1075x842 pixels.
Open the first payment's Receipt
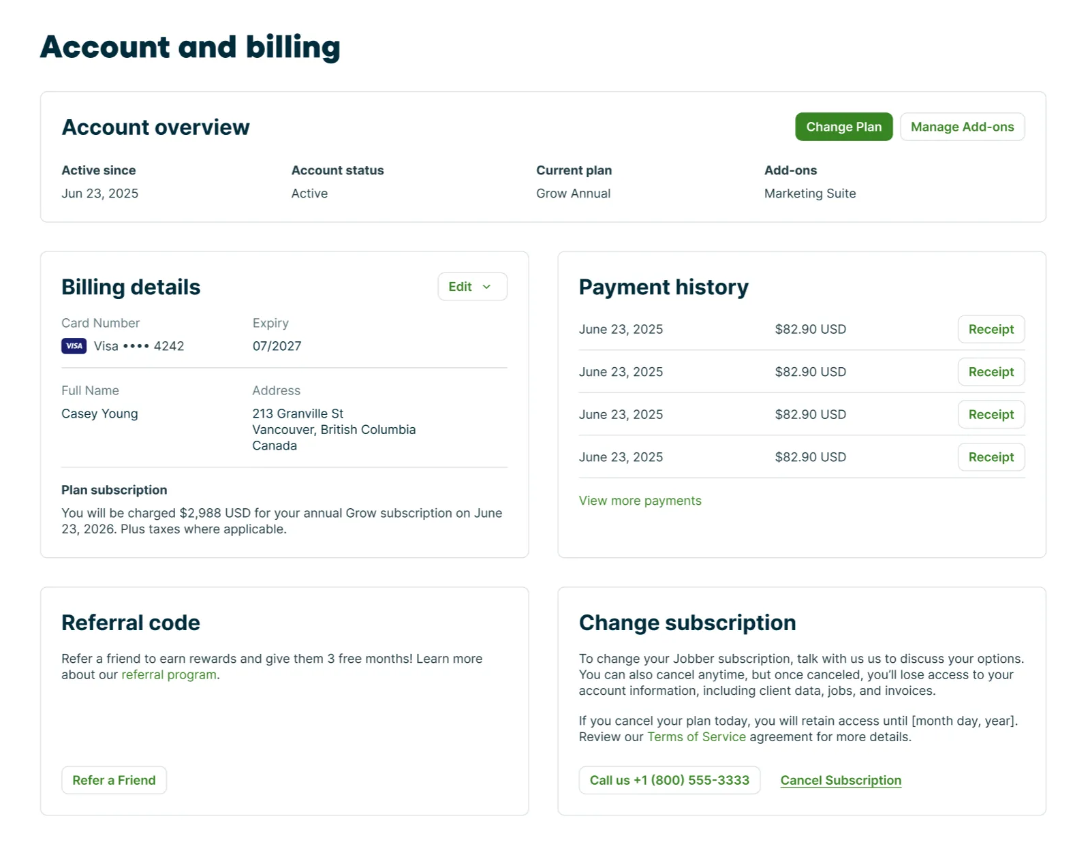[x=991, y=329]
